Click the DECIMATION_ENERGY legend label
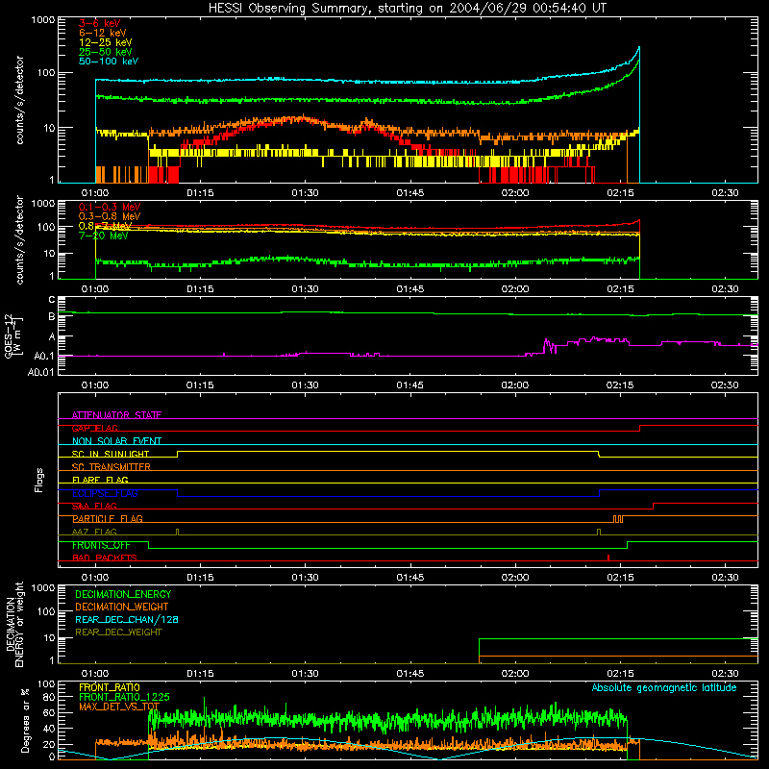The image size is (769, 769). coord(123,594)
